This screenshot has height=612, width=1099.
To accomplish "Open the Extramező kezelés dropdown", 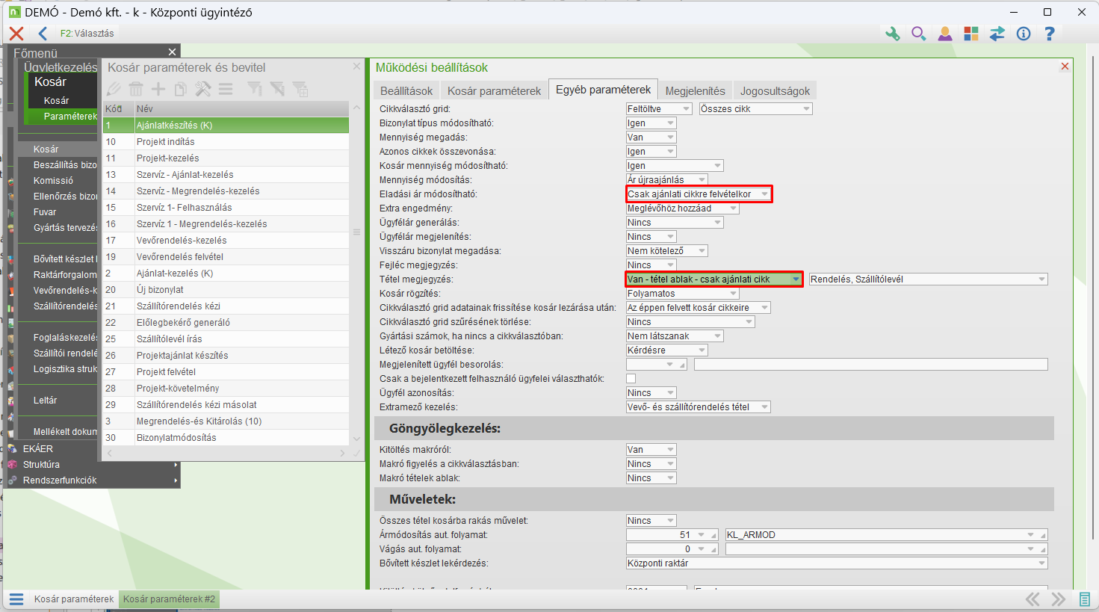I will pos(698,407).
